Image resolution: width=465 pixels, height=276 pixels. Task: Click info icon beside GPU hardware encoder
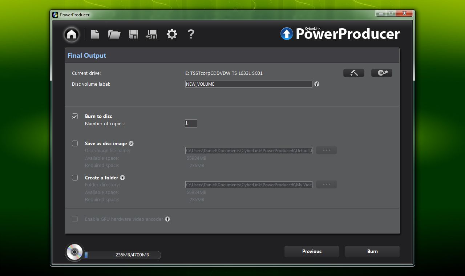[x=167, y=219]
